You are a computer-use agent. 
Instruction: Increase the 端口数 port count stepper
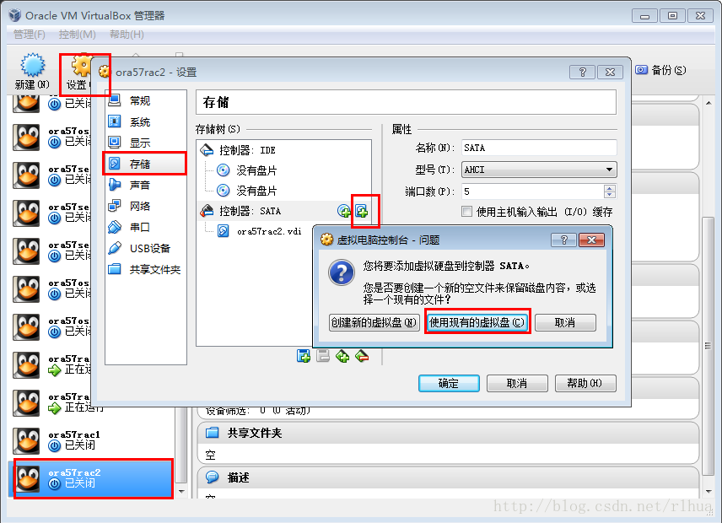click(610, 188)
